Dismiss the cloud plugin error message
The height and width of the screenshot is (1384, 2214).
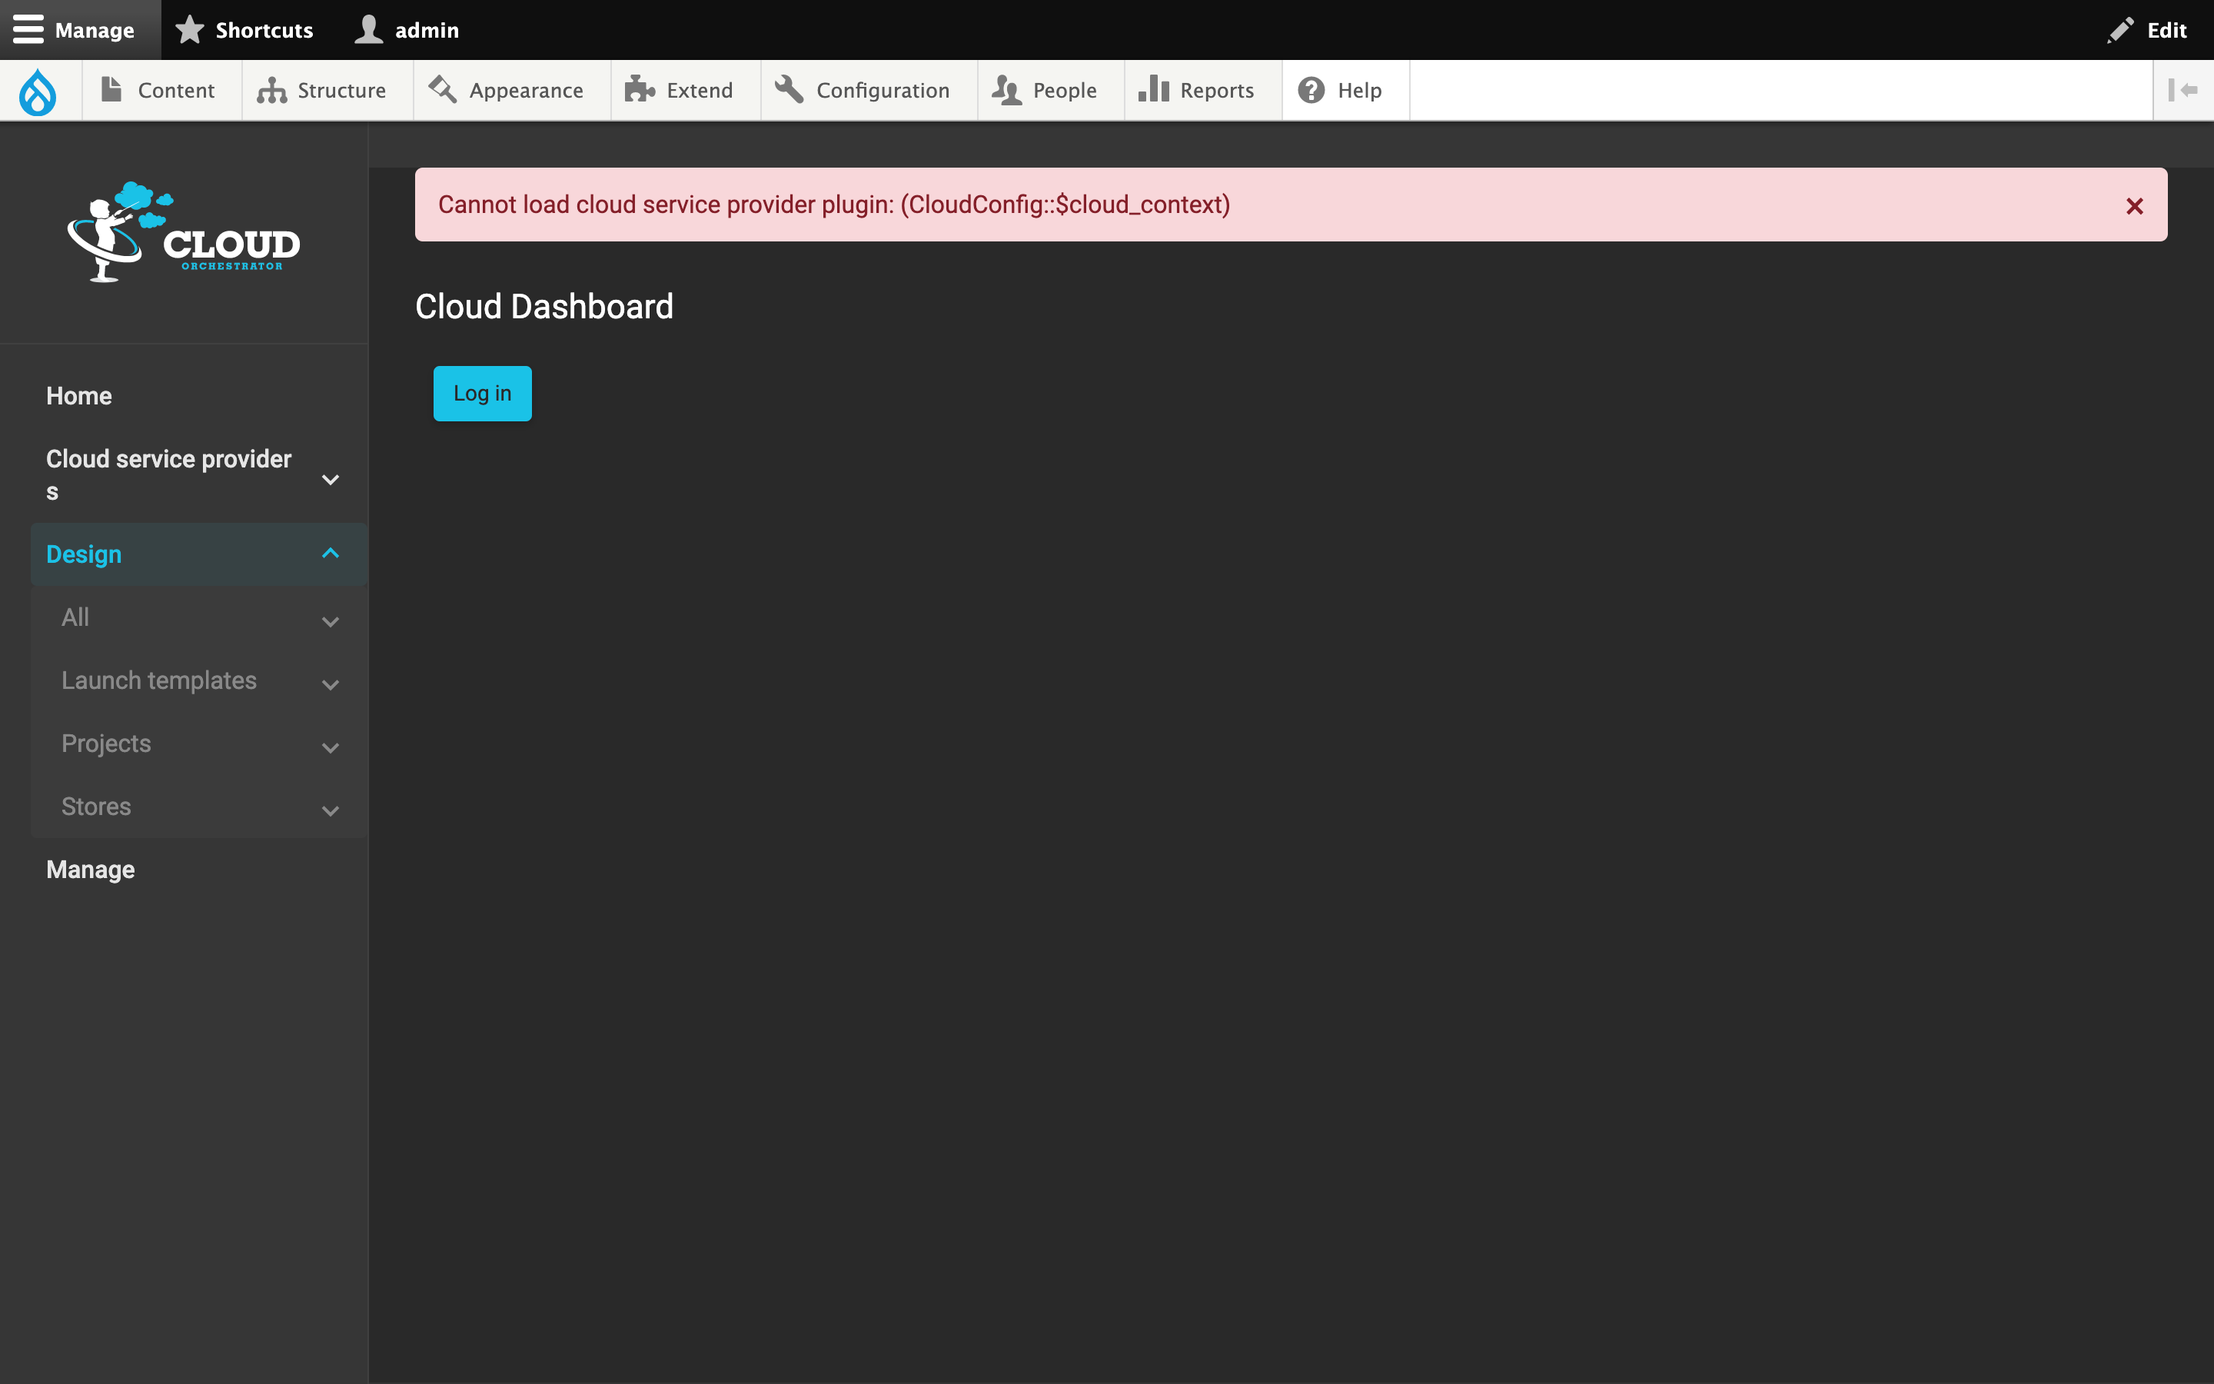point(2136,205)
